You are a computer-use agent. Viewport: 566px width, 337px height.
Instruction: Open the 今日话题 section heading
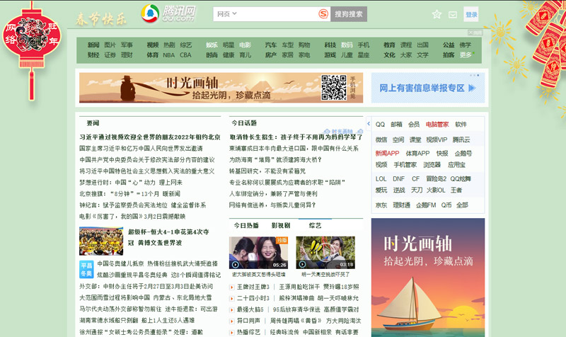tap(244, 122)
